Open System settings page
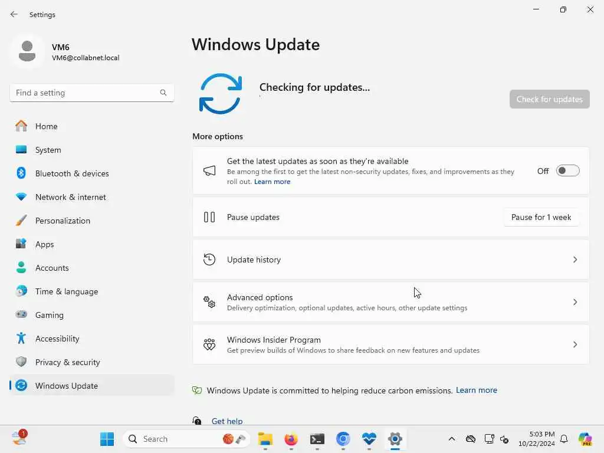604x453 pixels. click(x=91, y=149)
